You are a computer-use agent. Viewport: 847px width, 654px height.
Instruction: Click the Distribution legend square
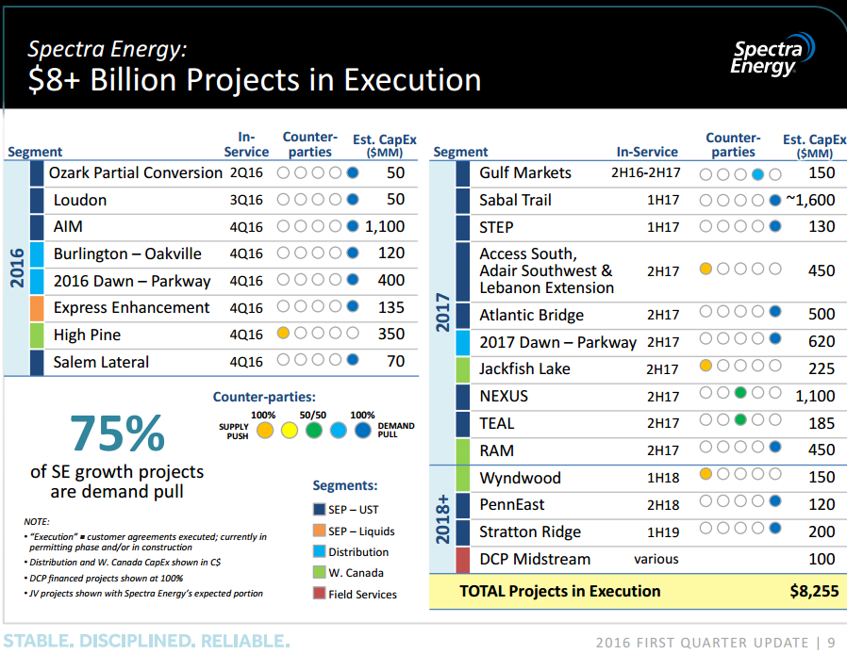tap(318, 552)
